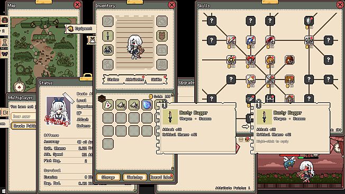This screenshot has width=345, height=194.
Task: Focus the room name field in Multiplayer
Action: click(x=23, y=117)
